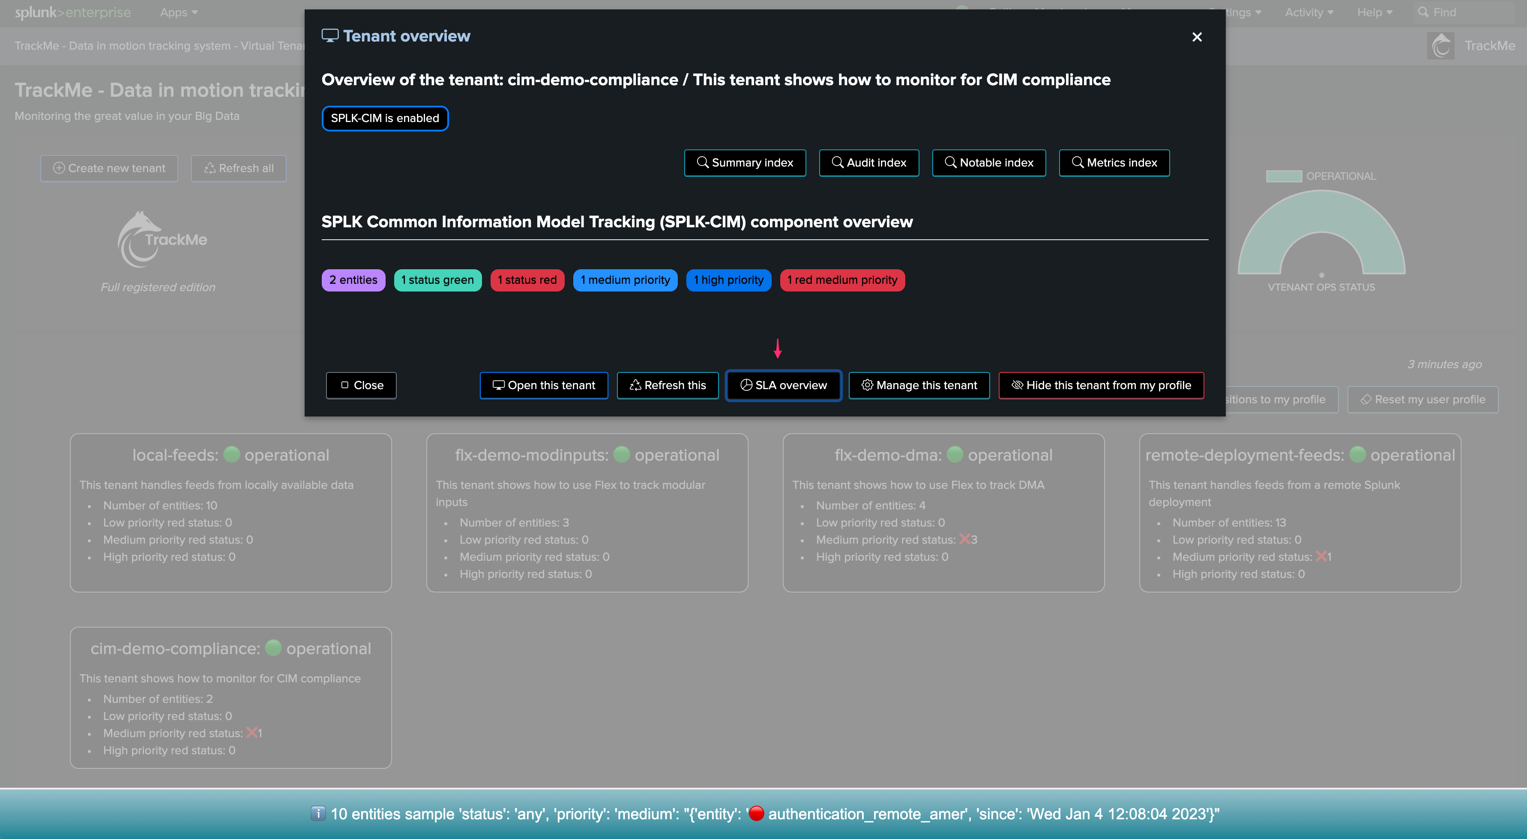Open this tenant
1527x839 pixels.
[x=544, y=385]
